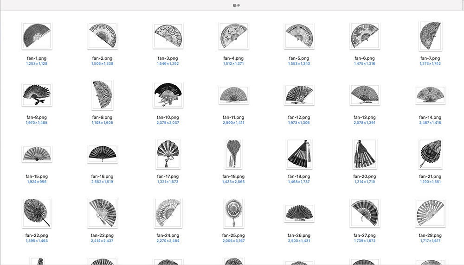Click the fan-12.png file name
This screenshot has width=464, height=265.
point(299,117)
